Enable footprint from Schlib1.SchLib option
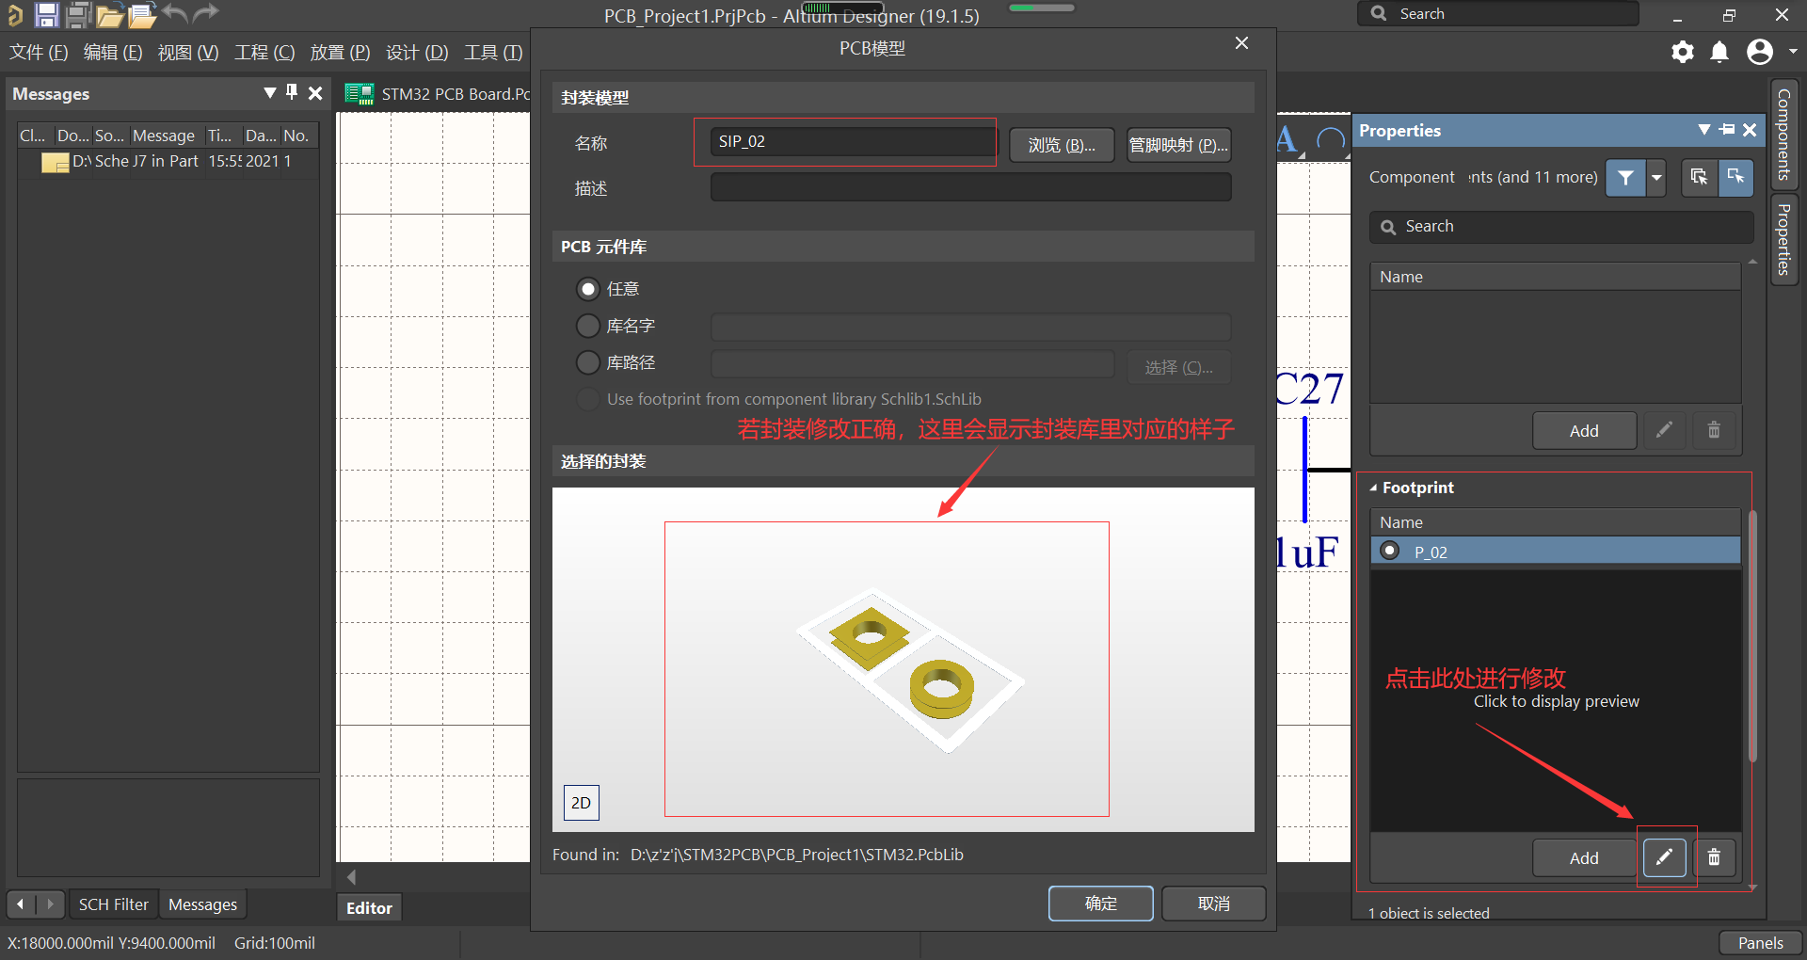 (588, 398)
